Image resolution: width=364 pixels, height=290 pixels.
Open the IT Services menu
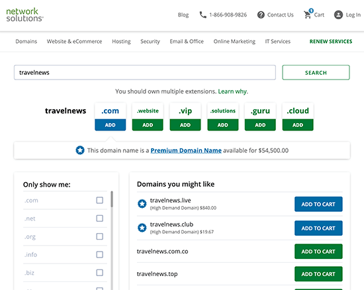[x=278, y=41]
